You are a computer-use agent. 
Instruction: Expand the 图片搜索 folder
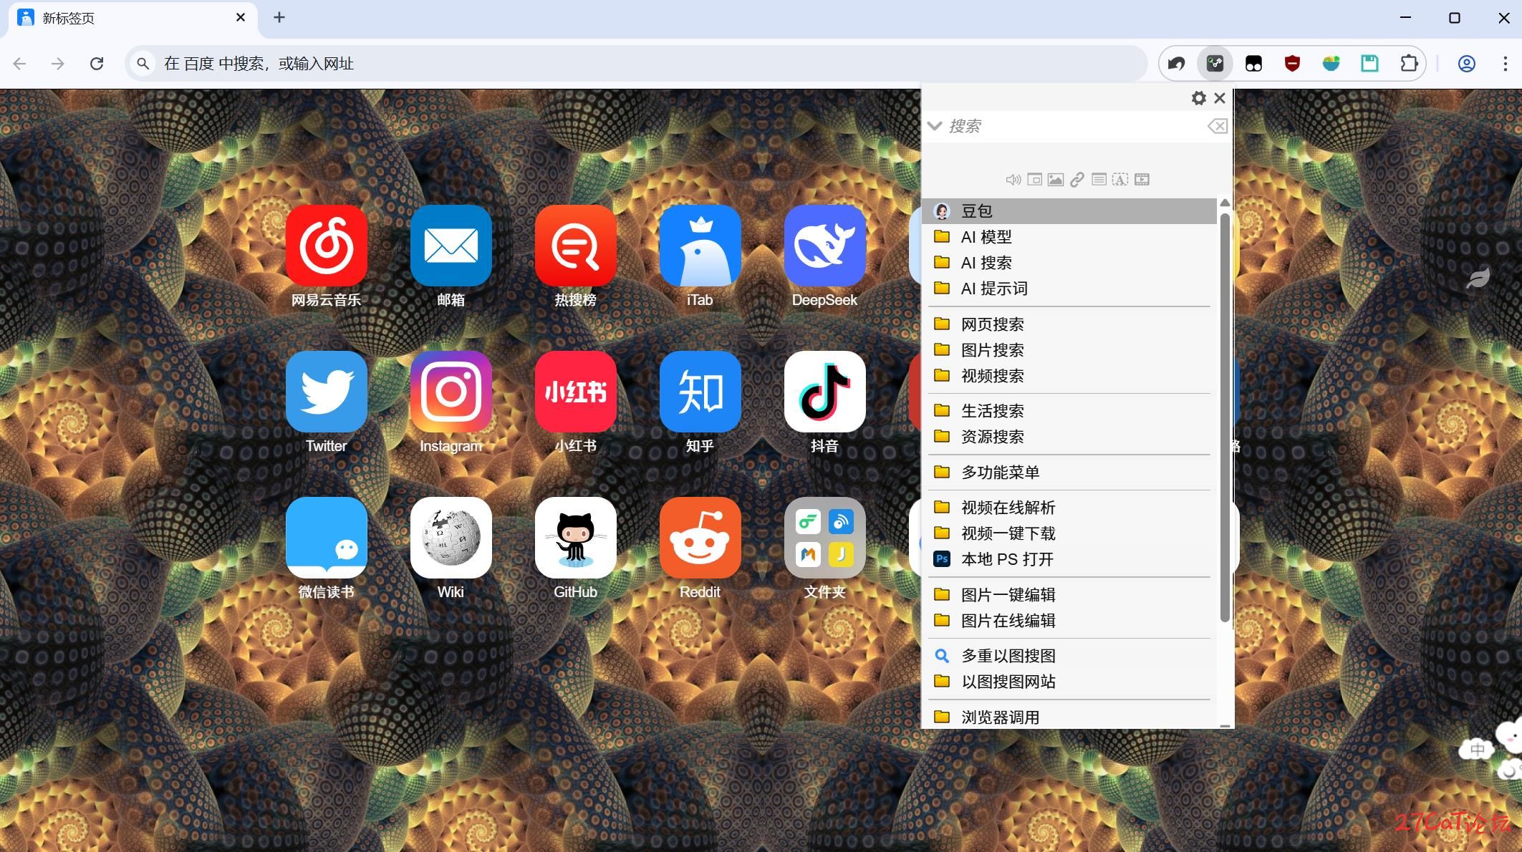click(1069, 350)
